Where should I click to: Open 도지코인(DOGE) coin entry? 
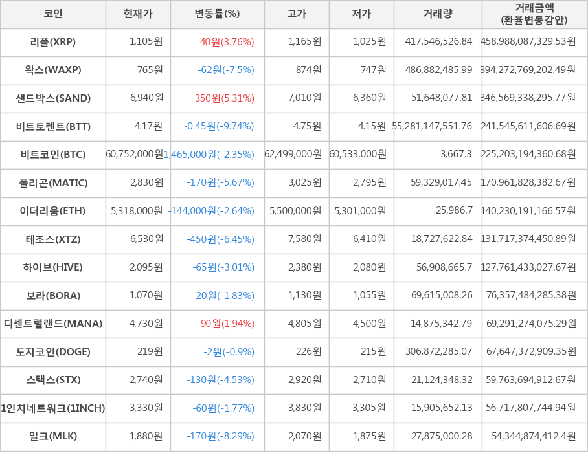point(53,352)
